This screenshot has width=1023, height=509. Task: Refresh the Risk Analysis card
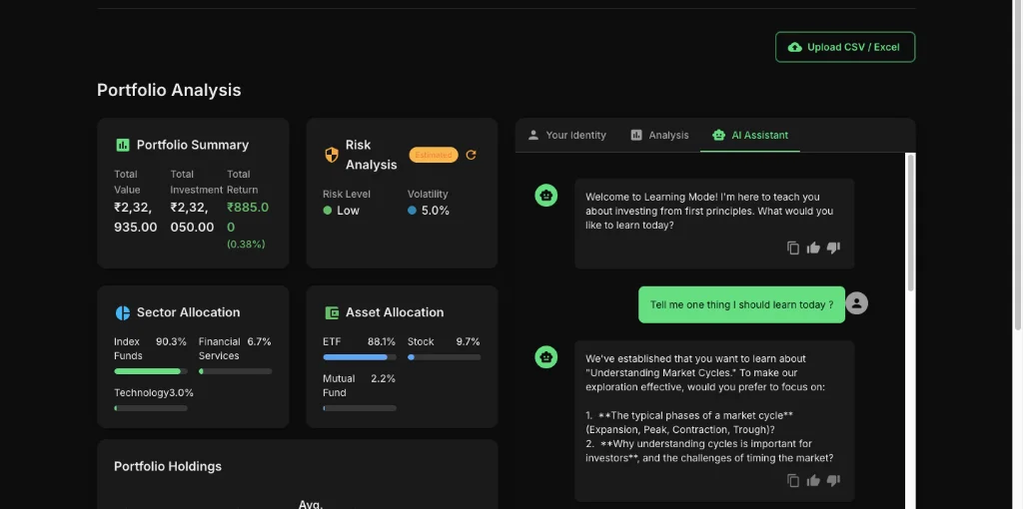click(x=472, y=155)
